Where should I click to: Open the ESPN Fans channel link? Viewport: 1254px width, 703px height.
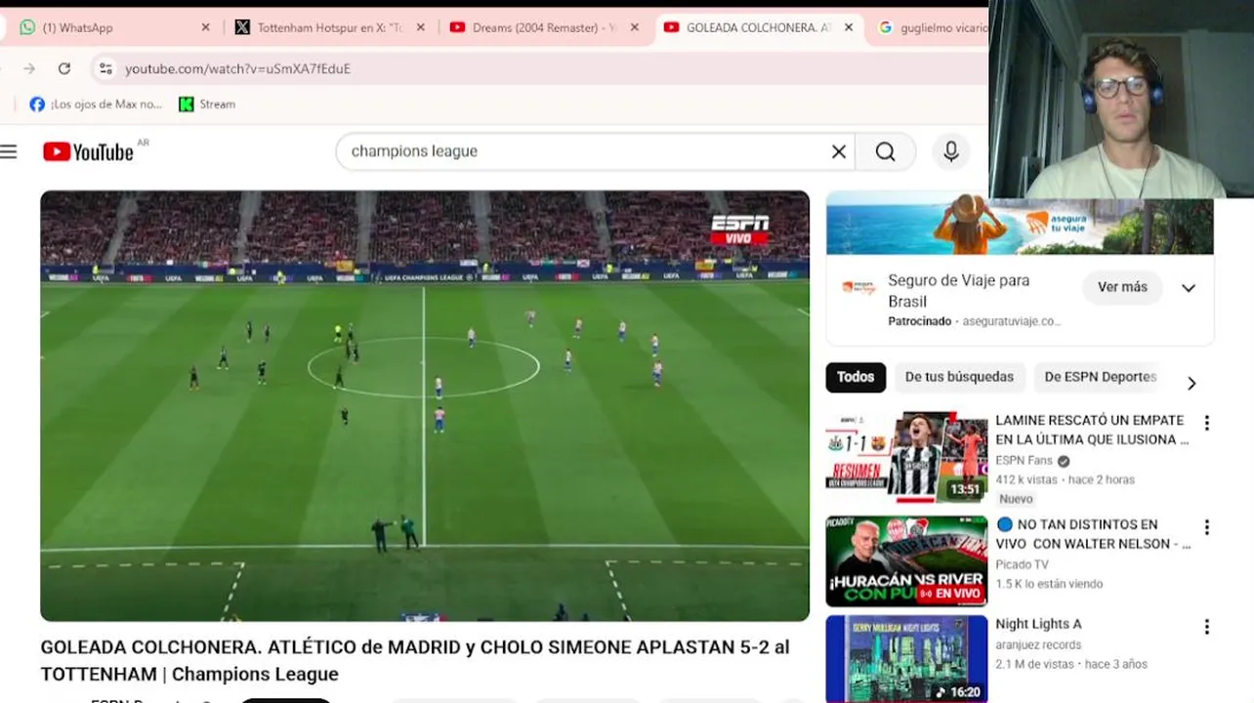point(1024,461)
